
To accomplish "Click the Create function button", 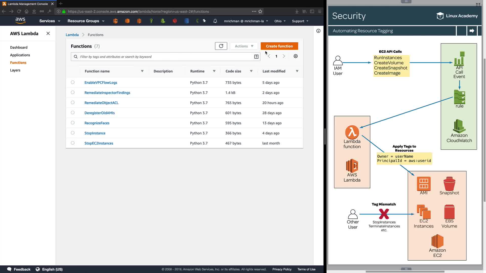I will (279, 46).
